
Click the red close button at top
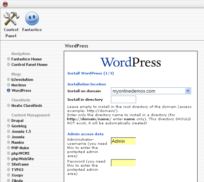click(x=5, y=4)
